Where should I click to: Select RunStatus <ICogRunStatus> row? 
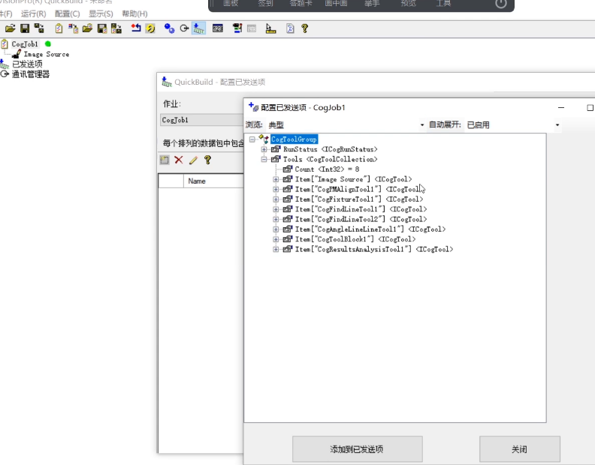[x=331, y=149]
